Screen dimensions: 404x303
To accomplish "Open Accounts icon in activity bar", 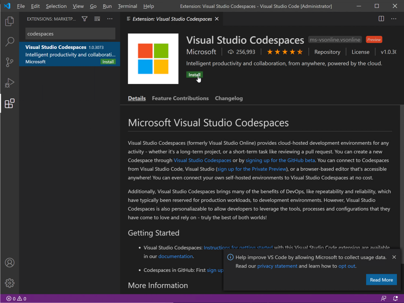I will [9, 262].
